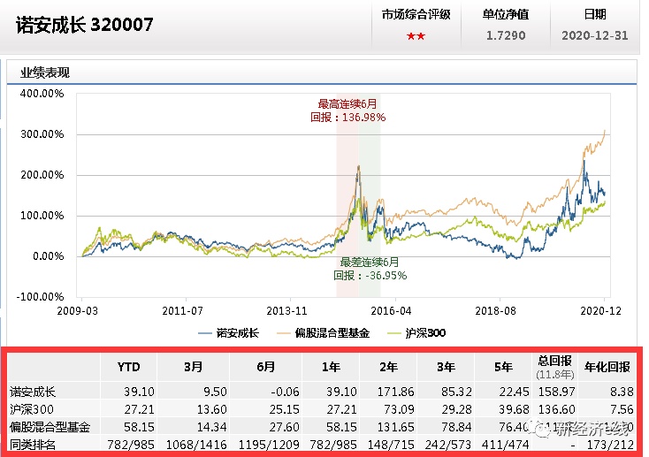Click the fund title 诺安成长 320007
This screenshot has width=649, height=457.
(84, 25)
